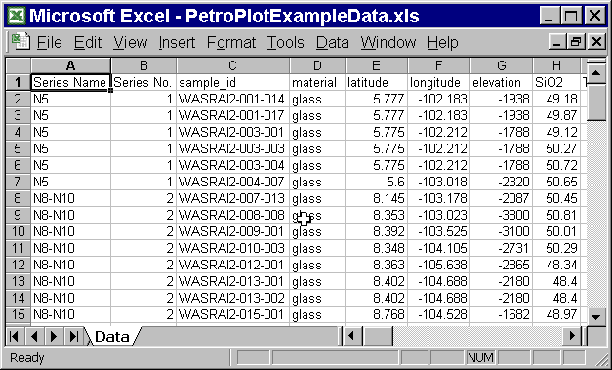Click horizontal scrollbar right arrow
Image resolution: width=612 pixels, height=370 pixels.
coord(573,336)
